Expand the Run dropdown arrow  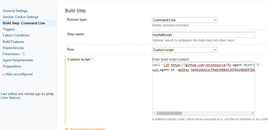pos(215,50)
